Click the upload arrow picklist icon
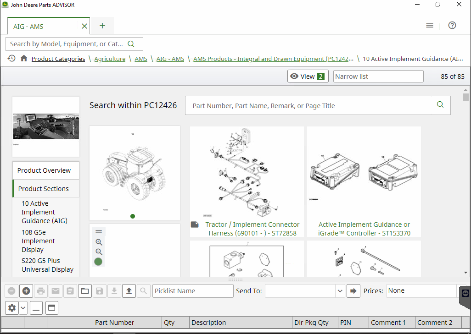 pyautogui.click(x=129, y=291)
